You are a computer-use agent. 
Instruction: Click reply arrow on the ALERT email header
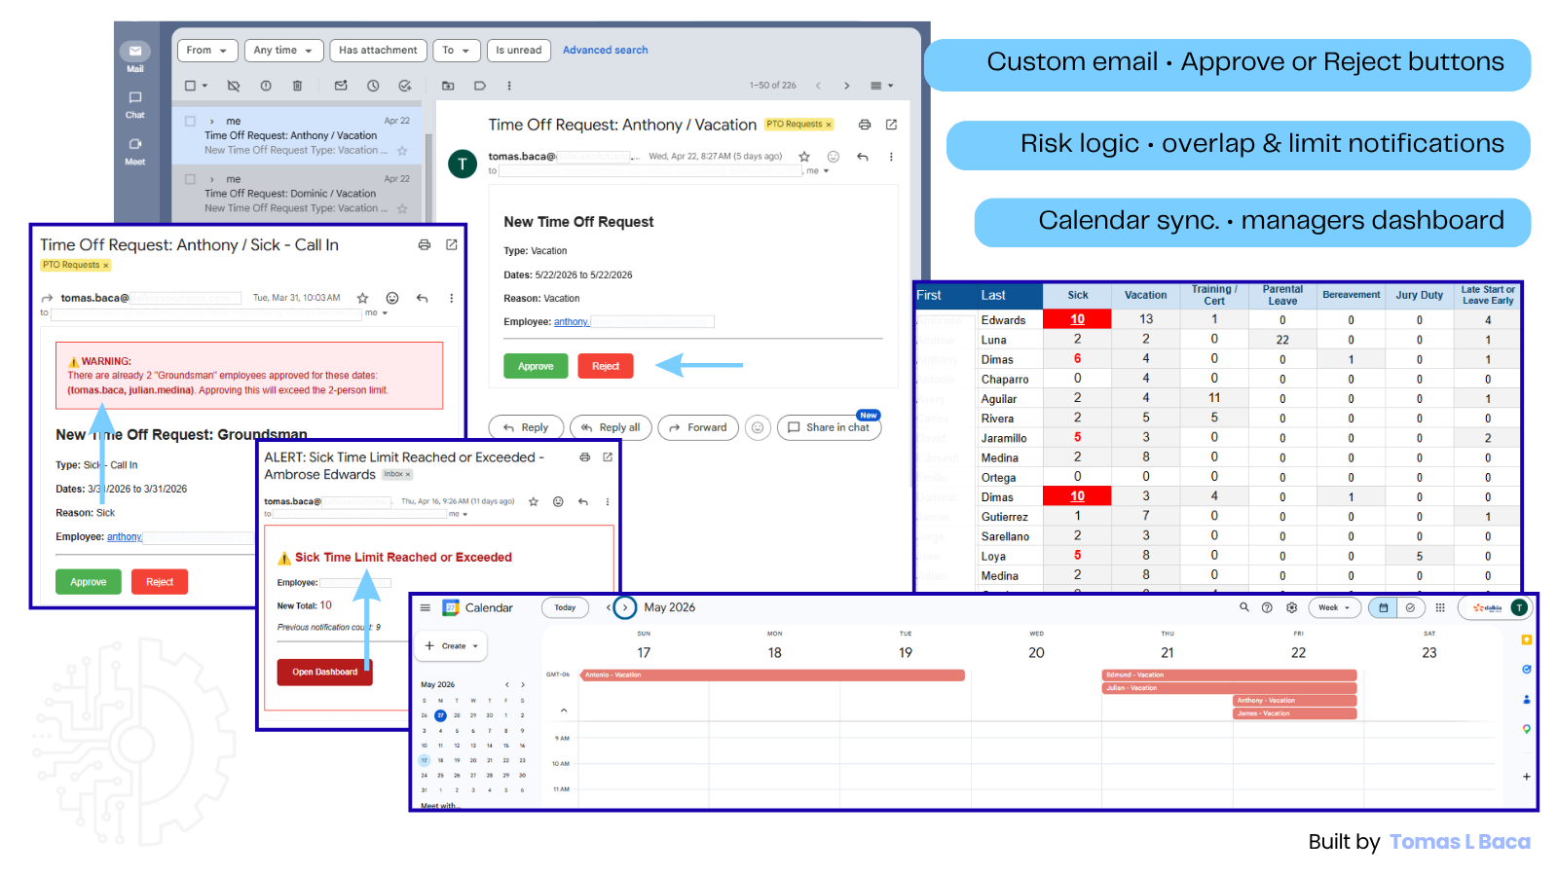coord(583,502)
